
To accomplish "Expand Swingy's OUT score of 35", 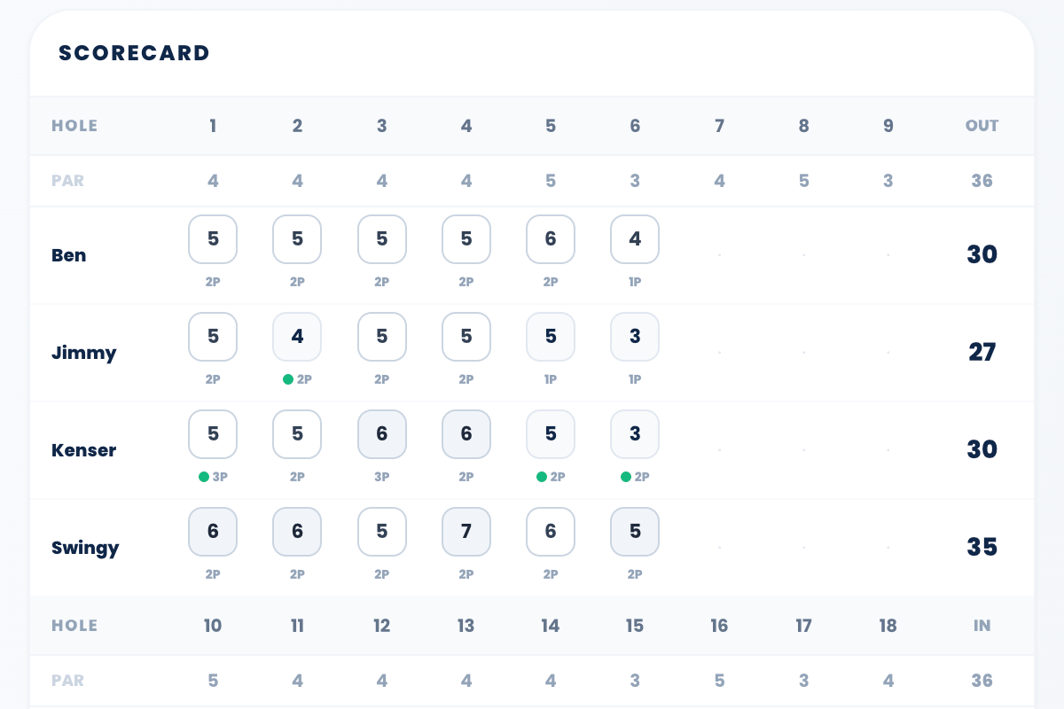I will 982,548.
